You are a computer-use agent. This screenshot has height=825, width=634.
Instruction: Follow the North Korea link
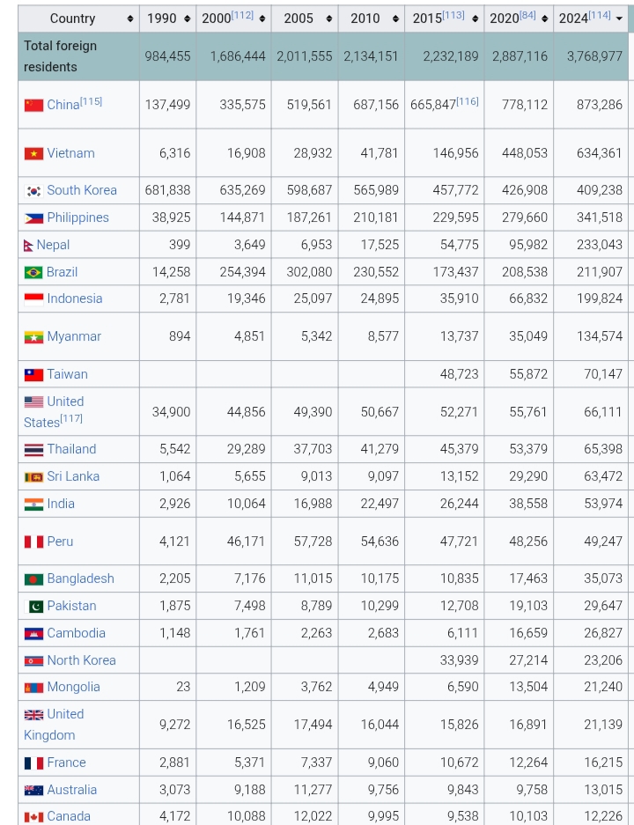tap(81, 660)
